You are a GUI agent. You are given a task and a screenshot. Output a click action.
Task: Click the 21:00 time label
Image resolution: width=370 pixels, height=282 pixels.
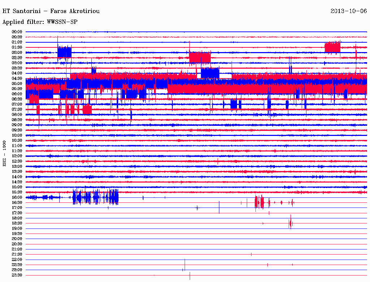(17, 249)
